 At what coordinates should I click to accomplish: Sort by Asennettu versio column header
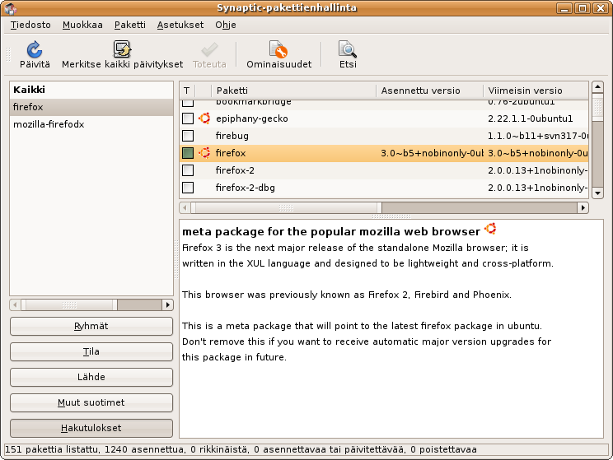429,91
